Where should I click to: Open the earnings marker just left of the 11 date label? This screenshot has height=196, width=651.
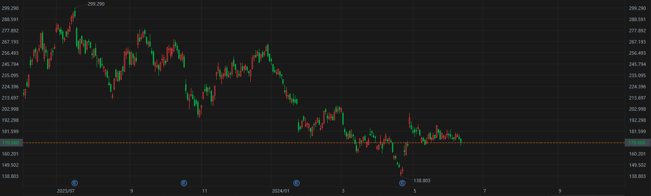[x=183, y=183]
